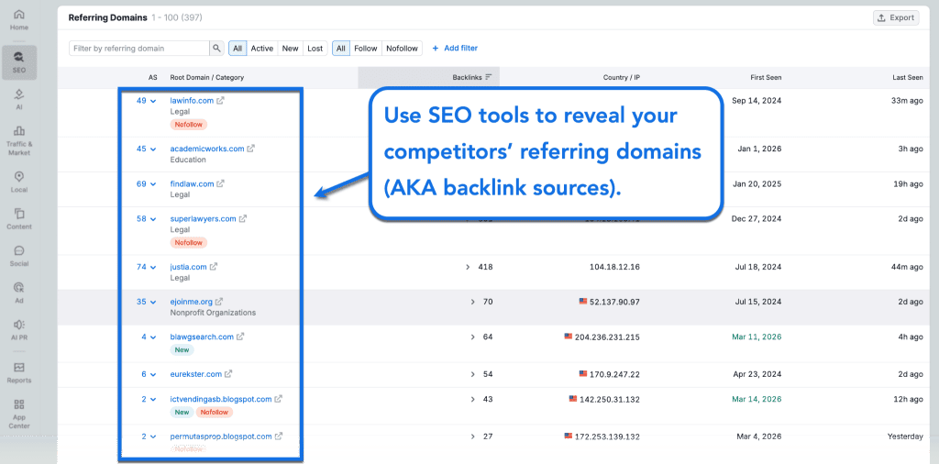Sort by Last Seen column
Screen dimensions: 939x464
coord(907,77)
